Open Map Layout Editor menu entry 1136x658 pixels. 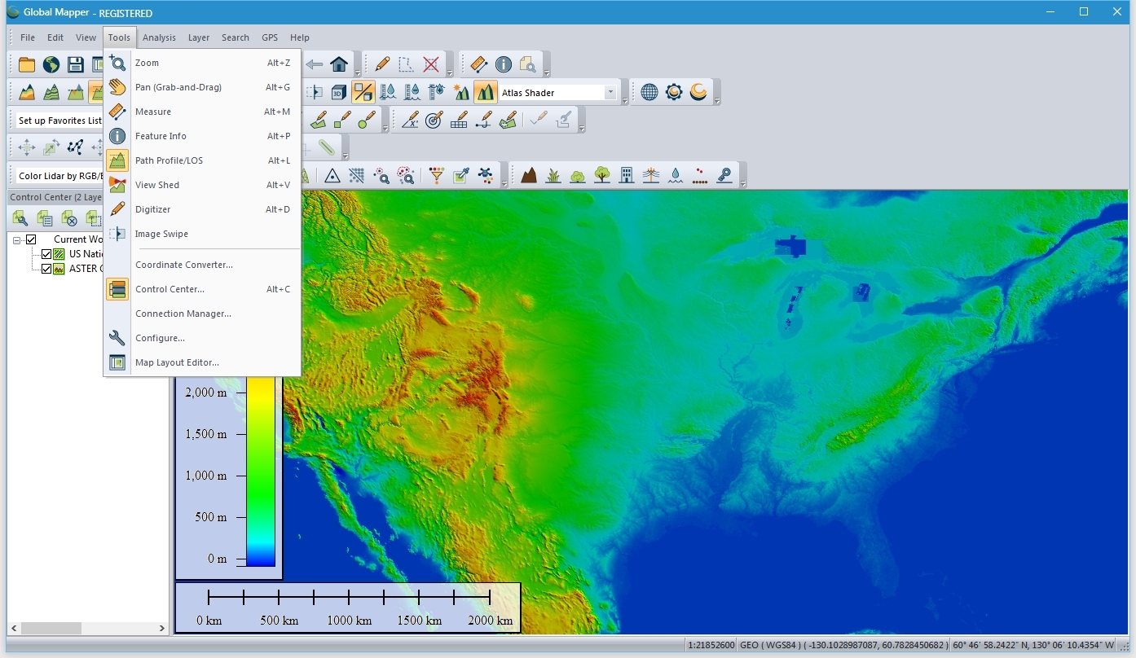pyautogui.click(x=202, y=362)
